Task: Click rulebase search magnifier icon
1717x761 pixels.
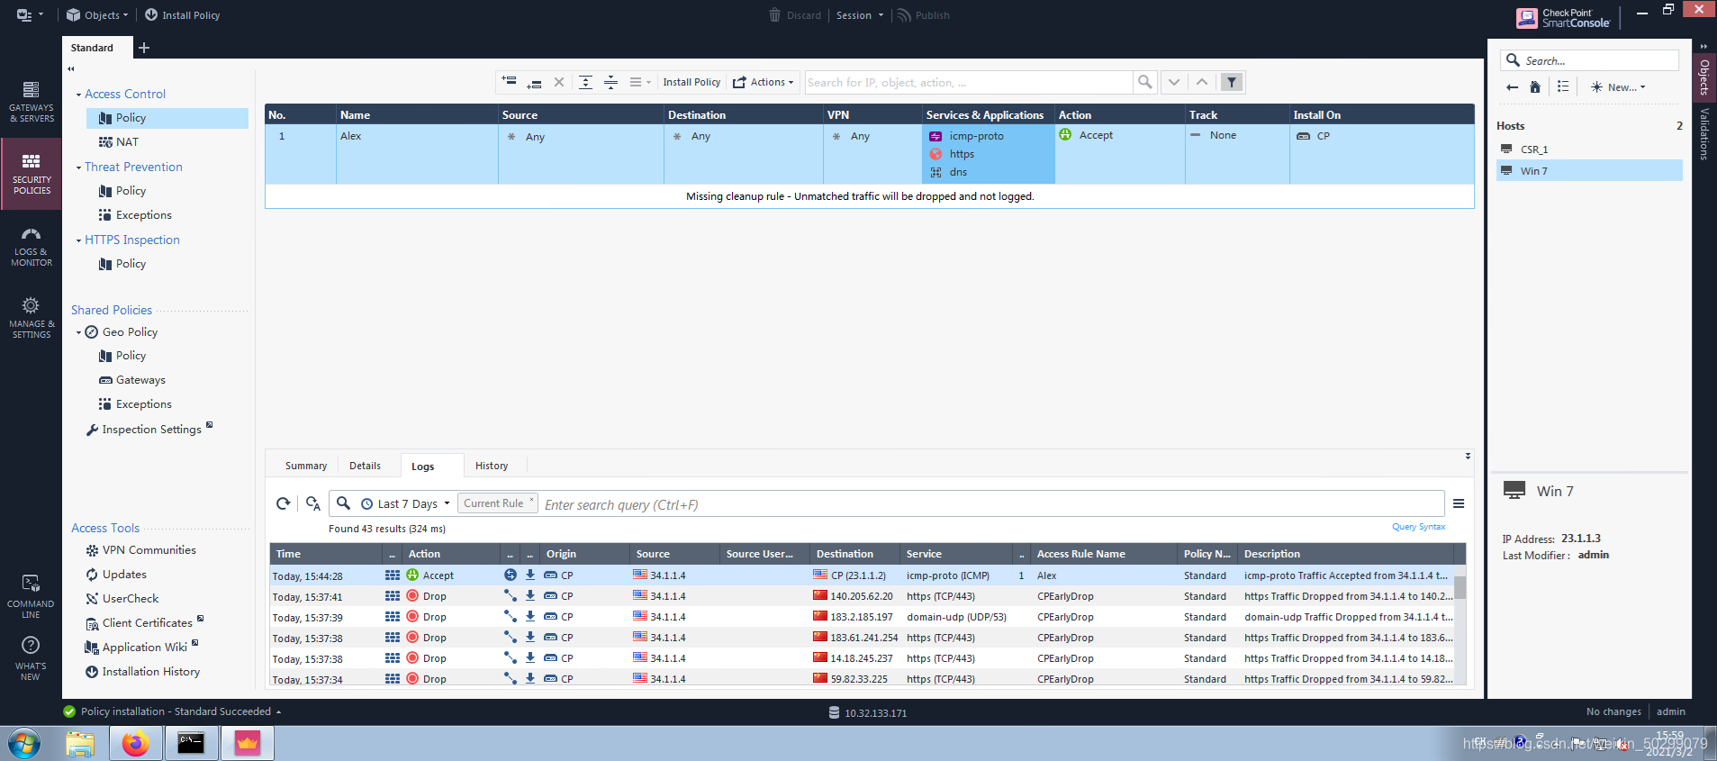Action: 1144,82
